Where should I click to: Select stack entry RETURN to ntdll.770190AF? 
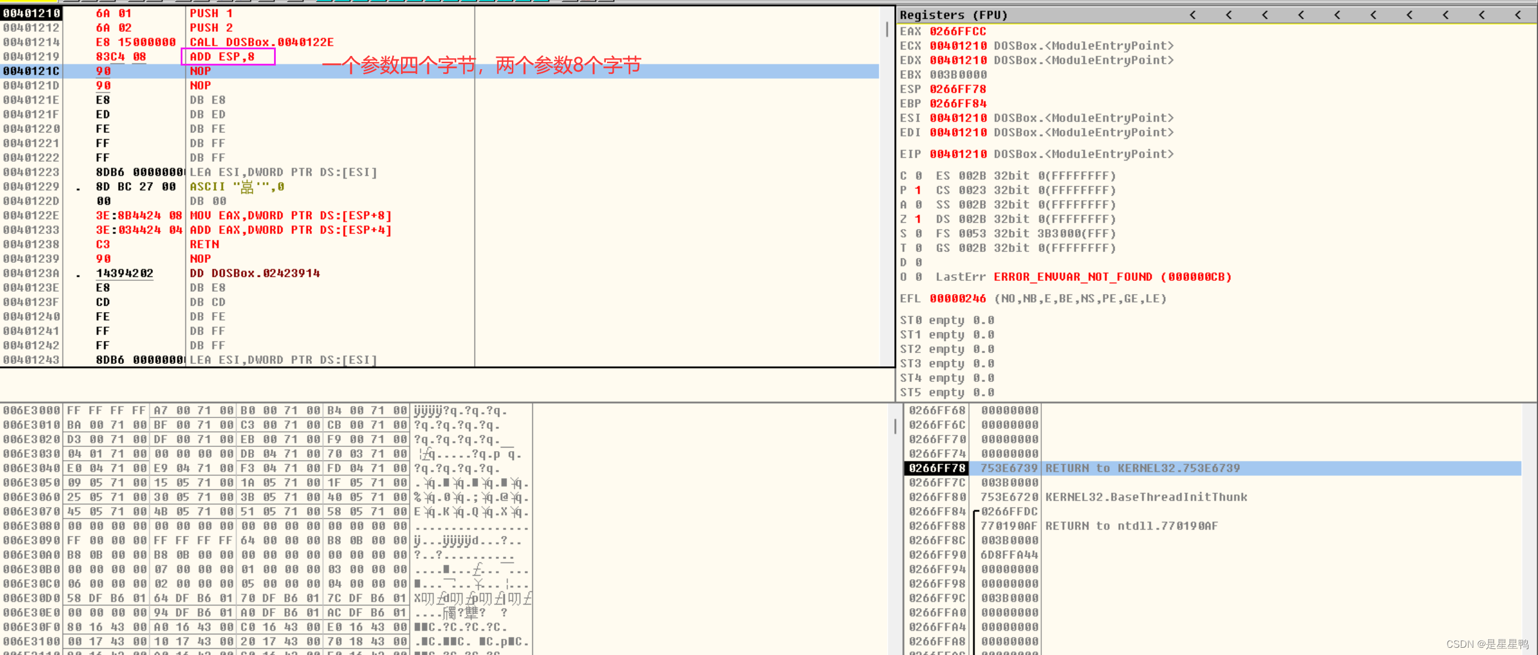[1131, 526]
